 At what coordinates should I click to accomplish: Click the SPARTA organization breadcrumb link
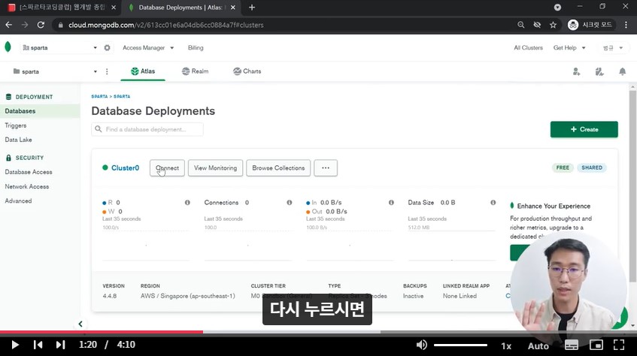click(99, 97)
